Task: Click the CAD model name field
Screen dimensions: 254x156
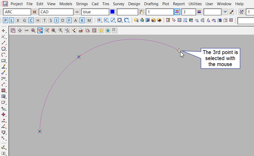Action: click(56, 12)
